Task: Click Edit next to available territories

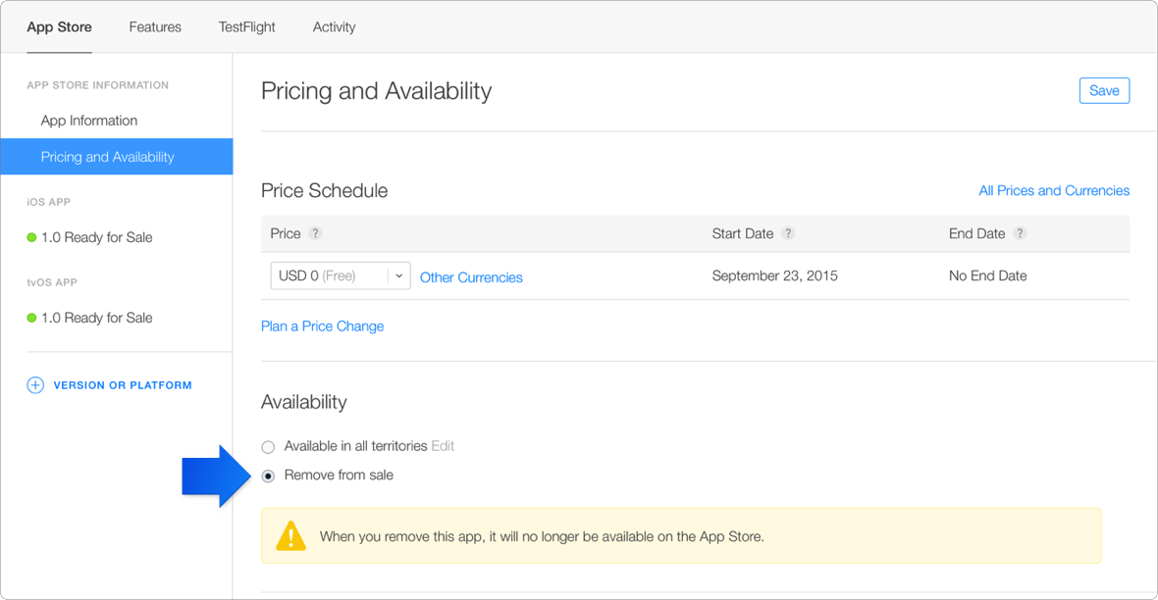Action: tap(443, 446)
